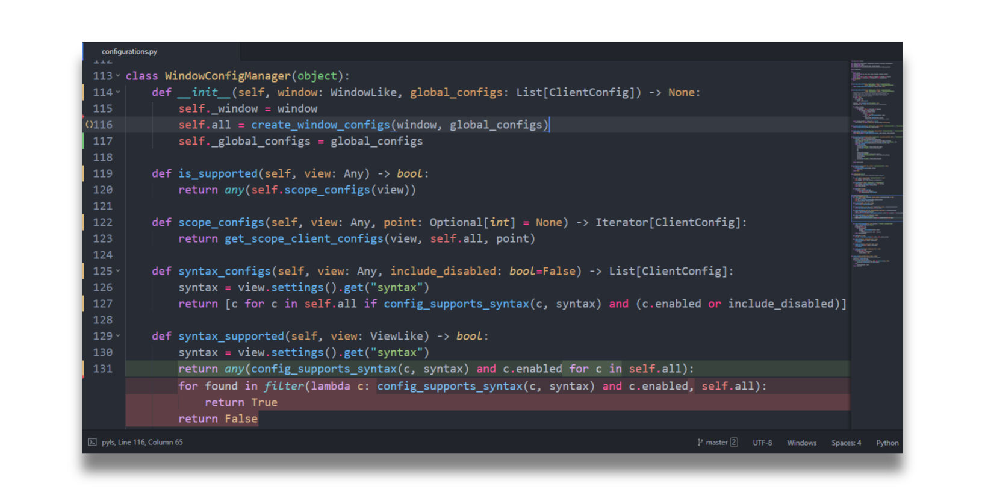Image resolution: width=985 pixels, height=495 pixels.
Task: Click the diagnostic marker beside line 116
Action: [x=89, y=125]
